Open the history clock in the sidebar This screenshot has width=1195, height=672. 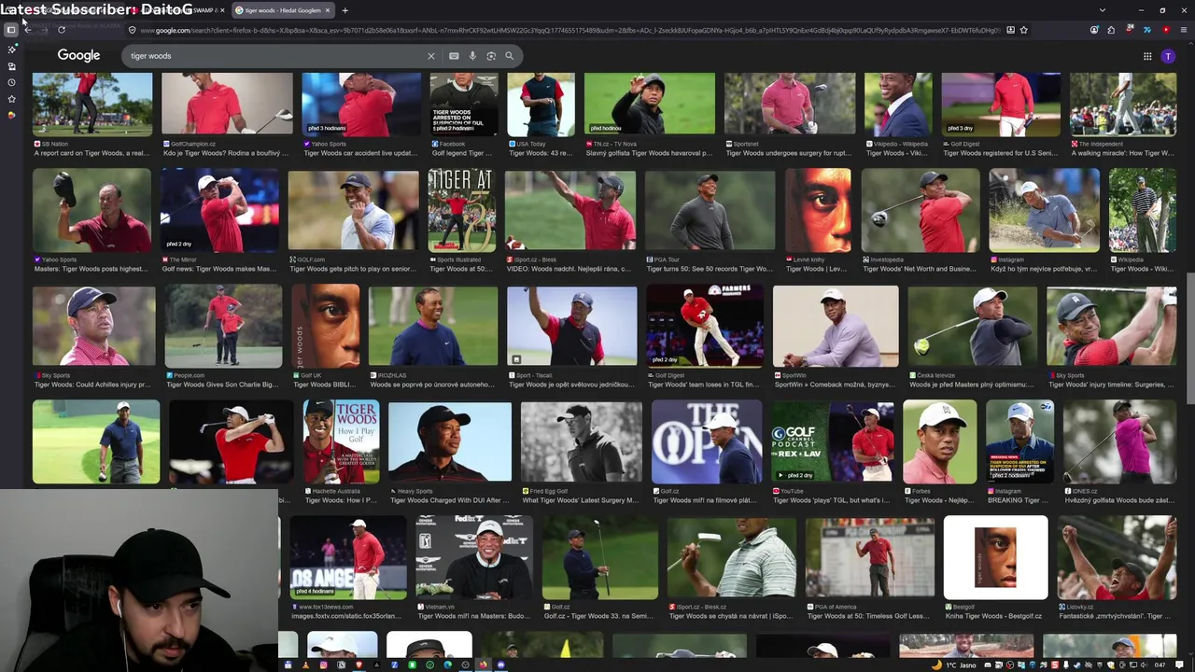pos(11,82)
